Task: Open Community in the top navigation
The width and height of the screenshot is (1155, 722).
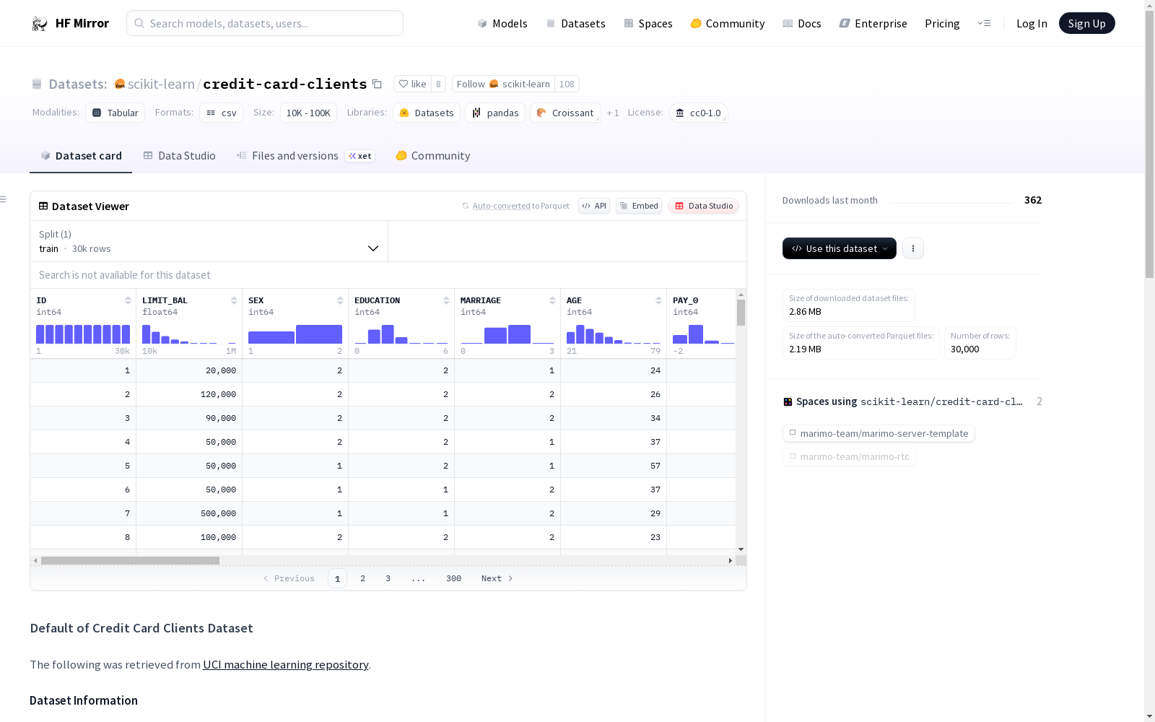Action: [x=728, y=24]
